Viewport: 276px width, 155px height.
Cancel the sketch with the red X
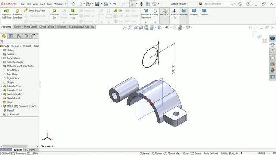pyautogui.click(x=265, y=41)
